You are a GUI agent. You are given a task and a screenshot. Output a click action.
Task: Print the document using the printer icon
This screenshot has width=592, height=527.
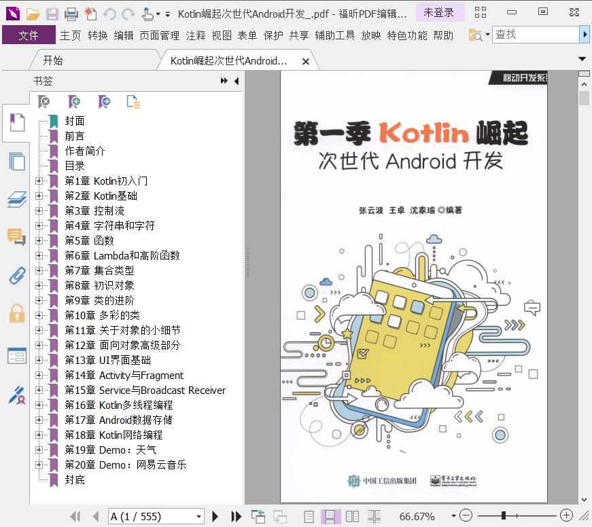(x=71, y=14)
